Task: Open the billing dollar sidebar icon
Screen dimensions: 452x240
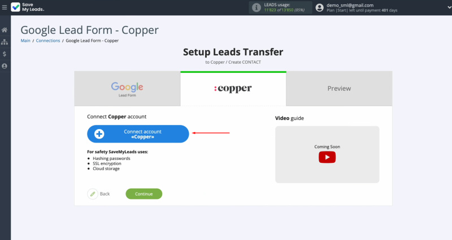Action: tap(5, 54)
